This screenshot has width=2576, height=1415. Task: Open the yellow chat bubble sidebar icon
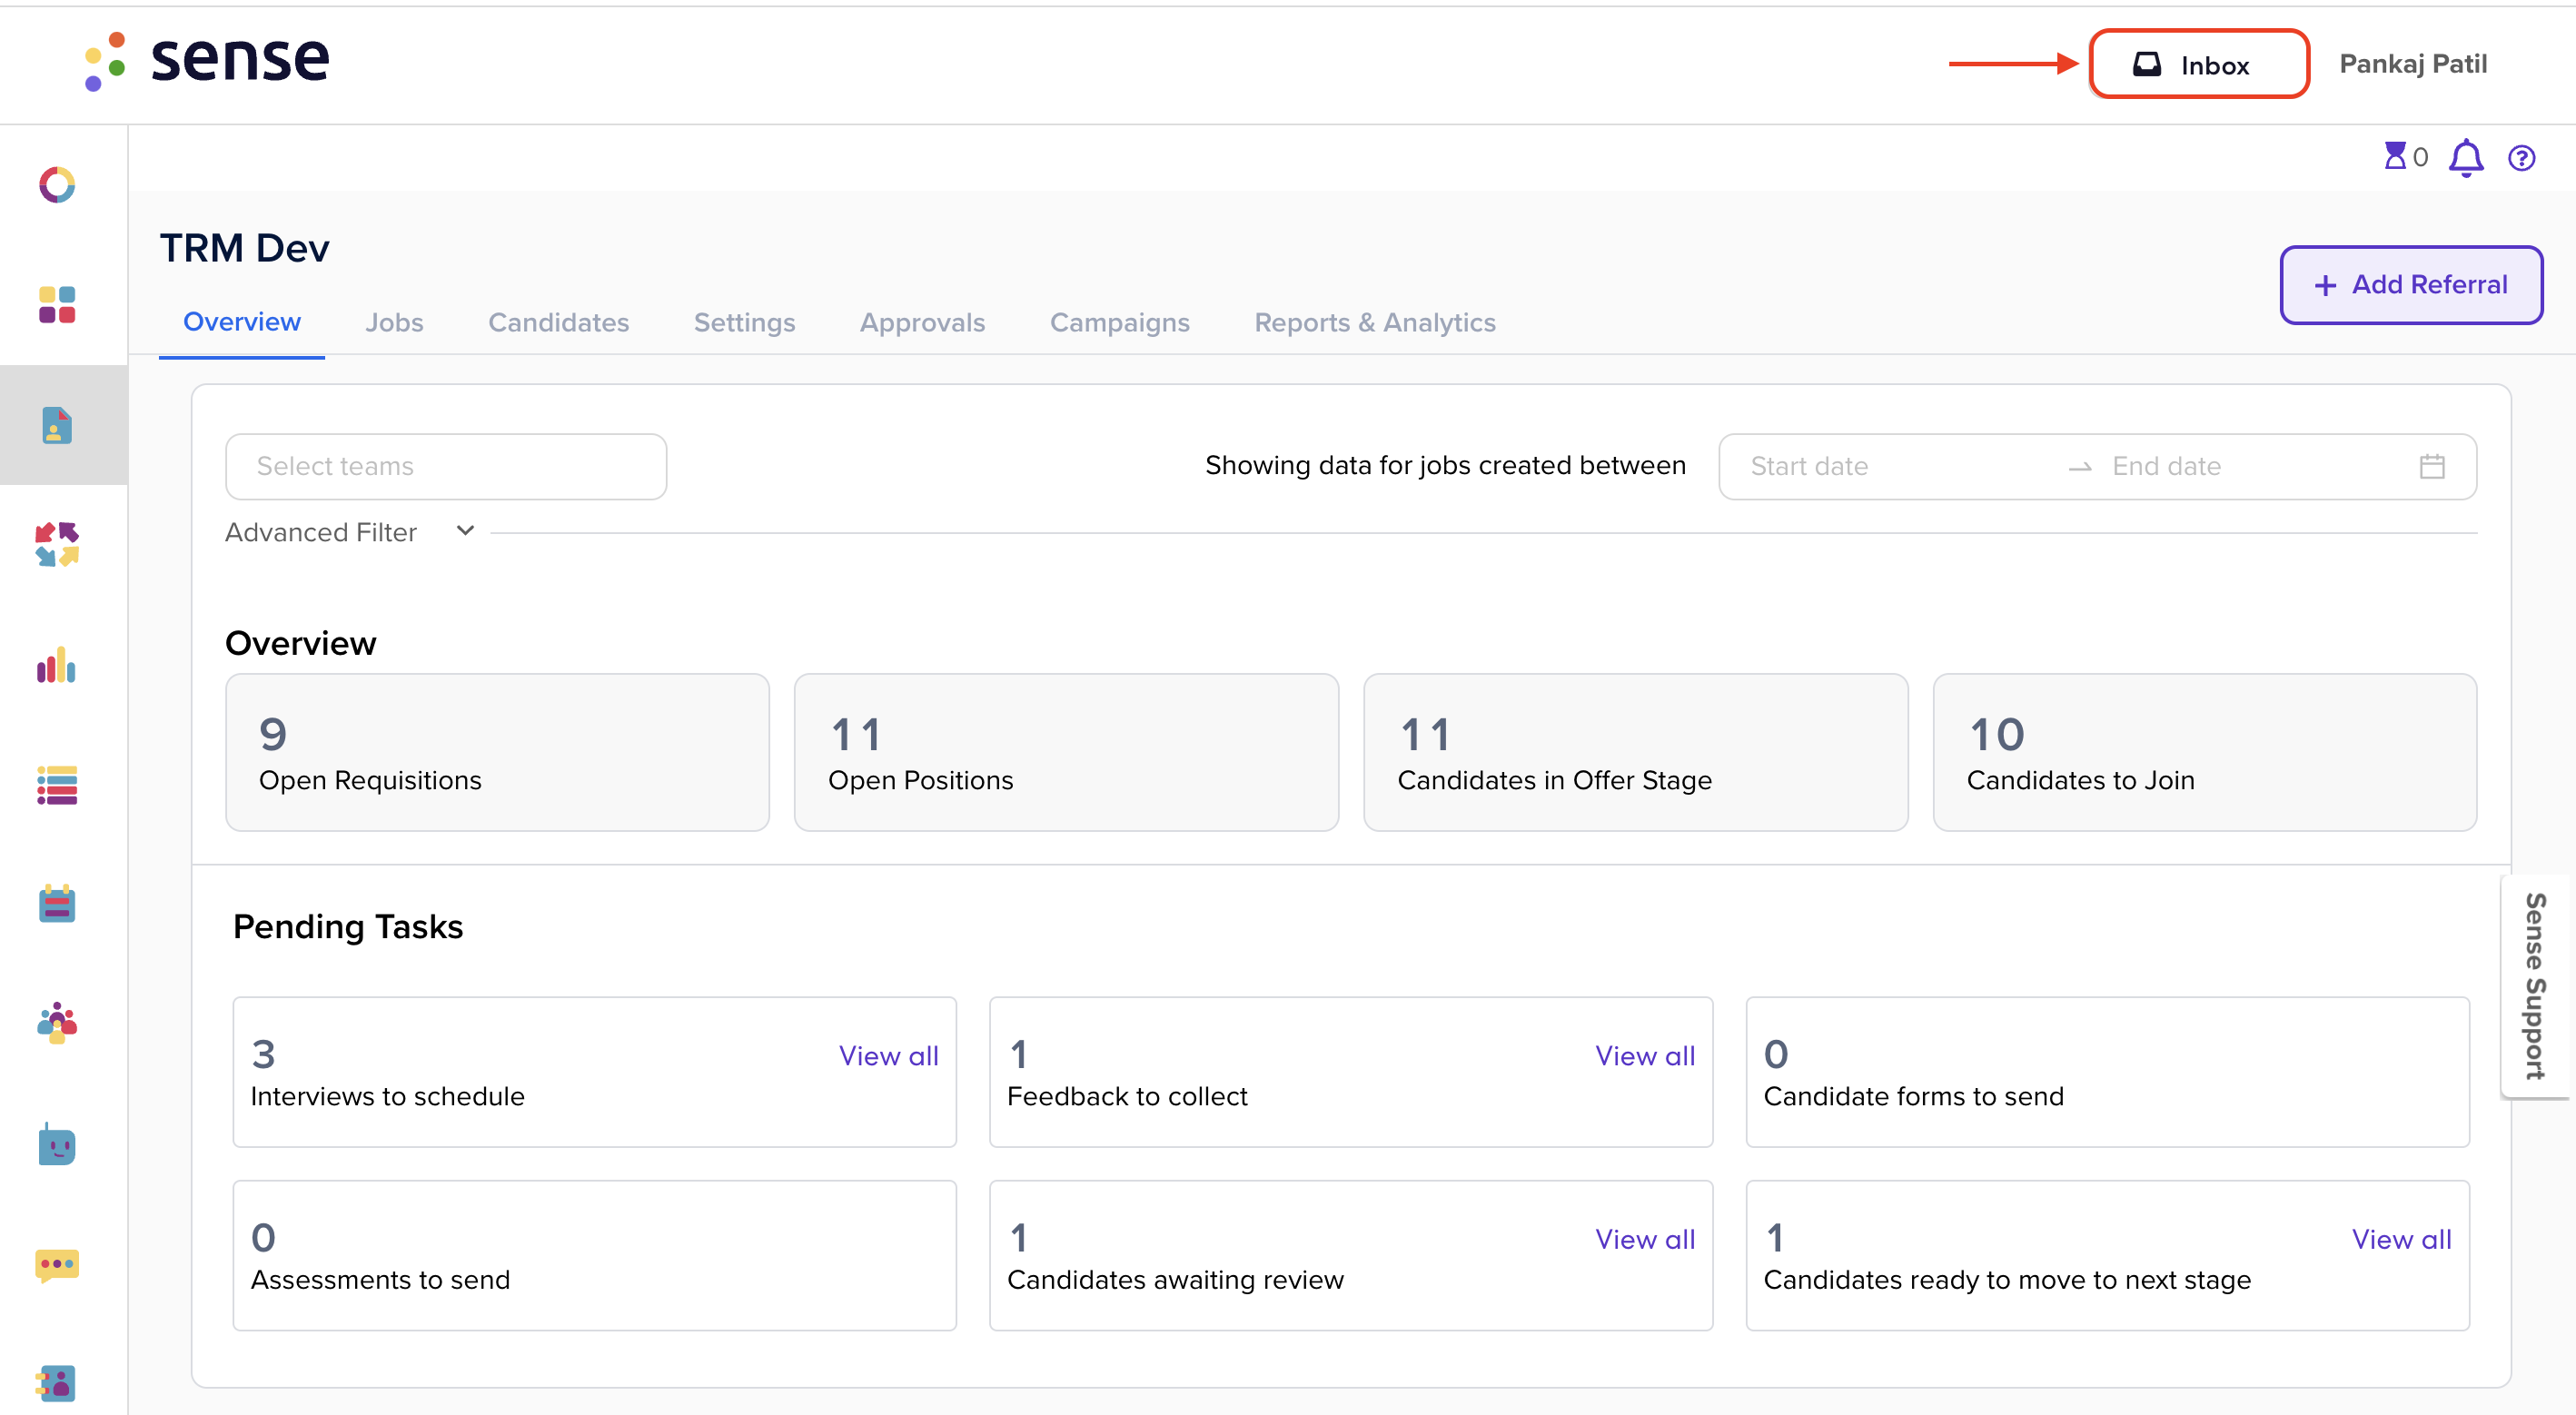[57, 1265]
